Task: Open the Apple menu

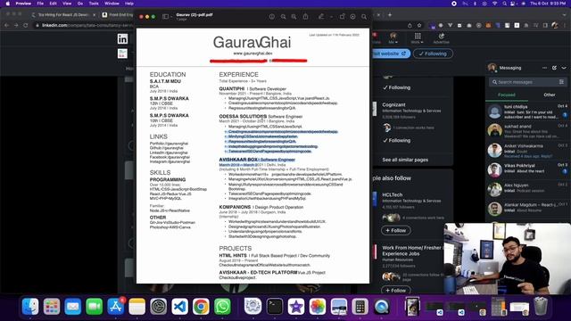Action: coord(8,4)
